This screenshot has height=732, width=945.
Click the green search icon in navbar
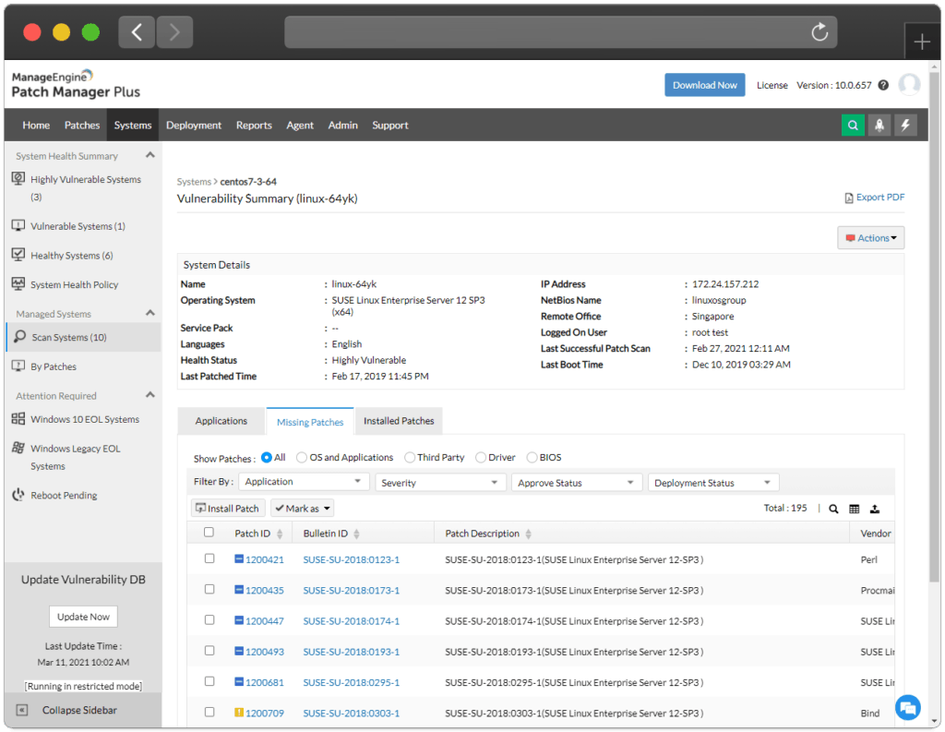point(852,125)
